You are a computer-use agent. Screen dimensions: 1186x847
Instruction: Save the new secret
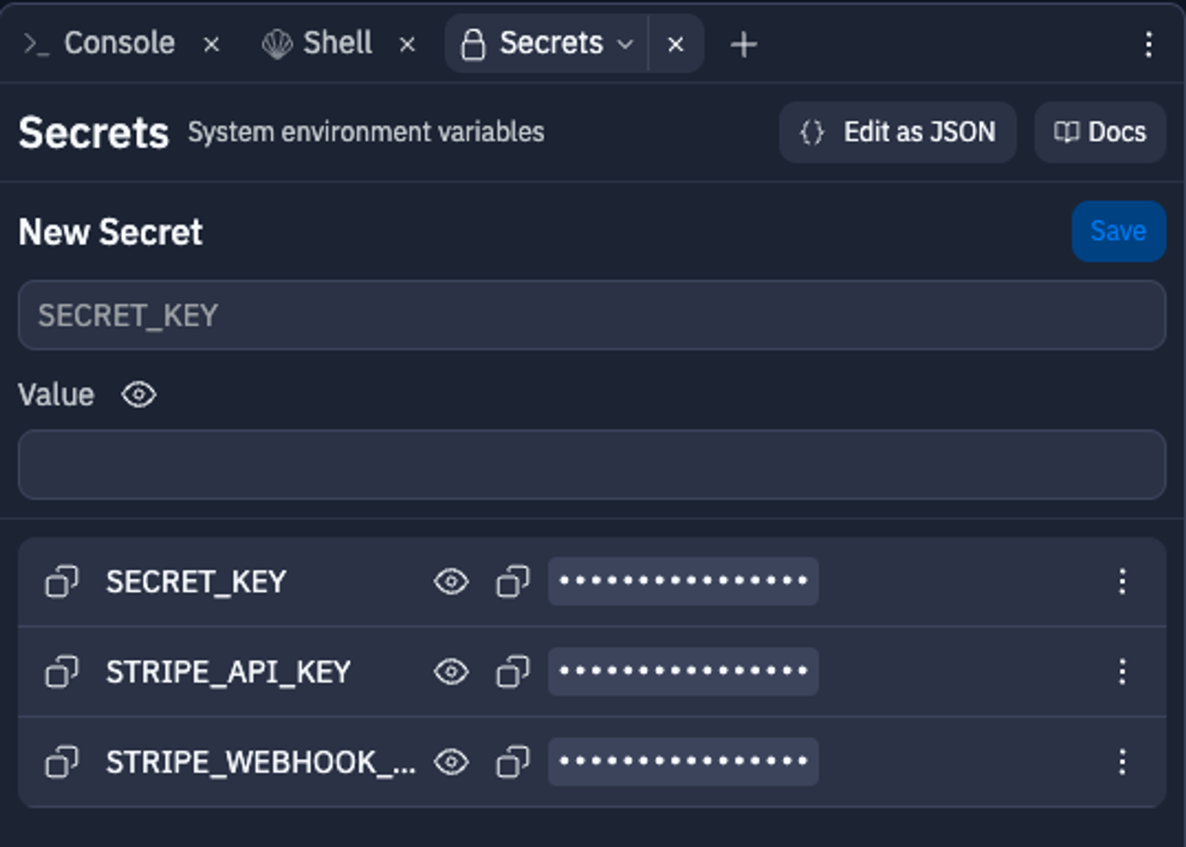coord(1118,232)
